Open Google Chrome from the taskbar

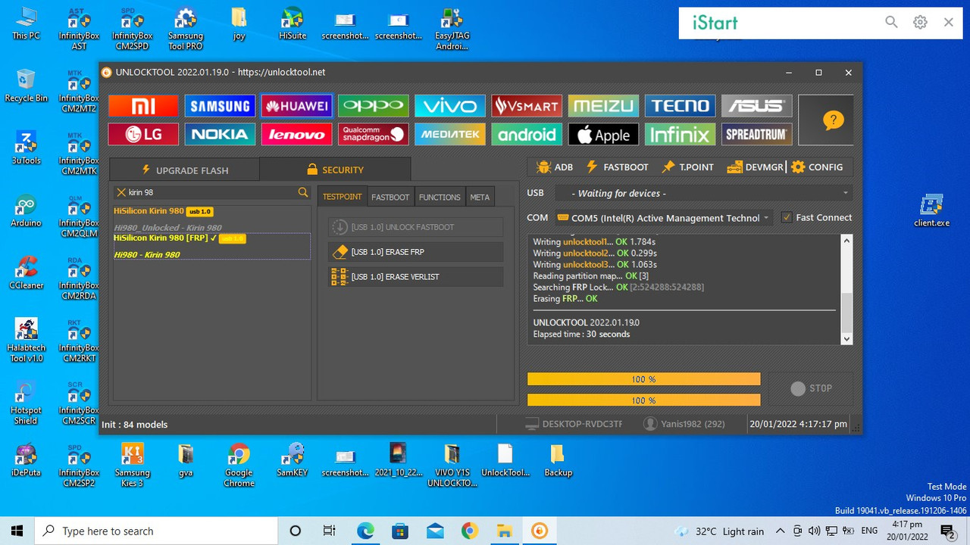coord(470,531)
